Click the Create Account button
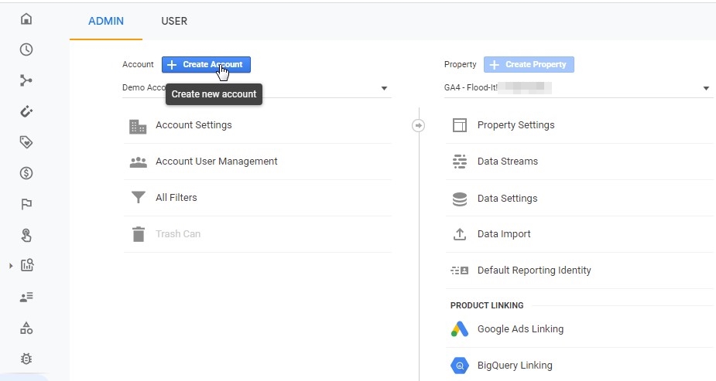716x381 pixels. pos(206,65)
